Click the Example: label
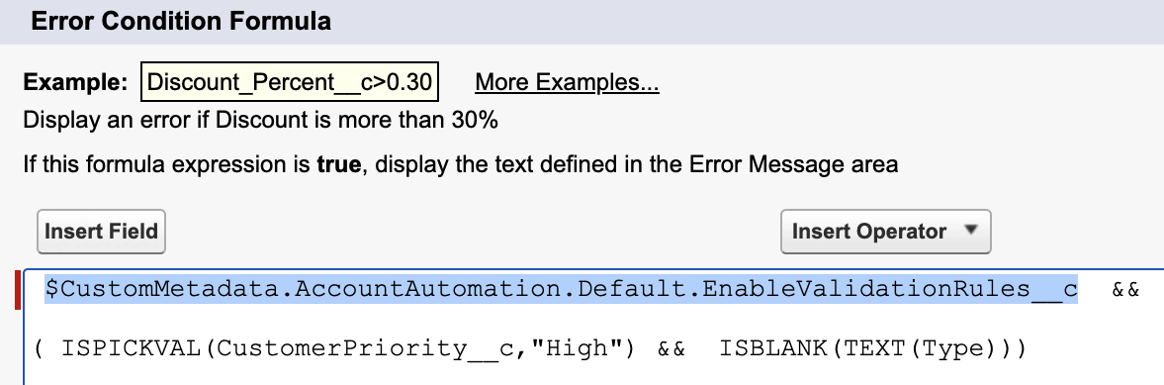This screenshot has height=385, width=1164. (76, 82)
